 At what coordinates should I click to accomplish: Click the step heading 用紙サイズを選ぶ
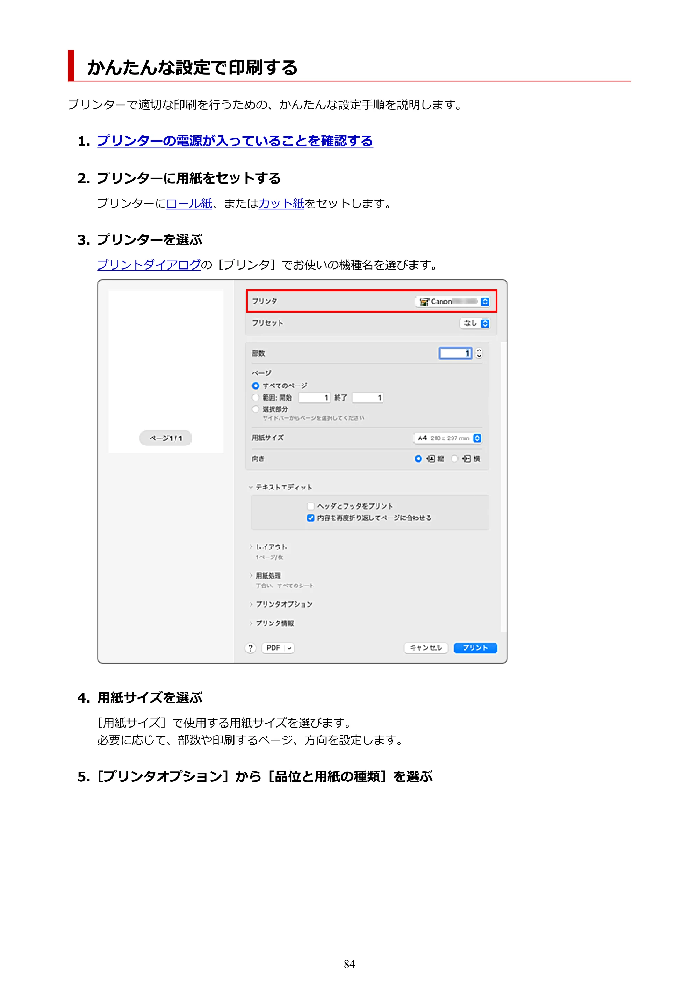click(x=150, y=697)
